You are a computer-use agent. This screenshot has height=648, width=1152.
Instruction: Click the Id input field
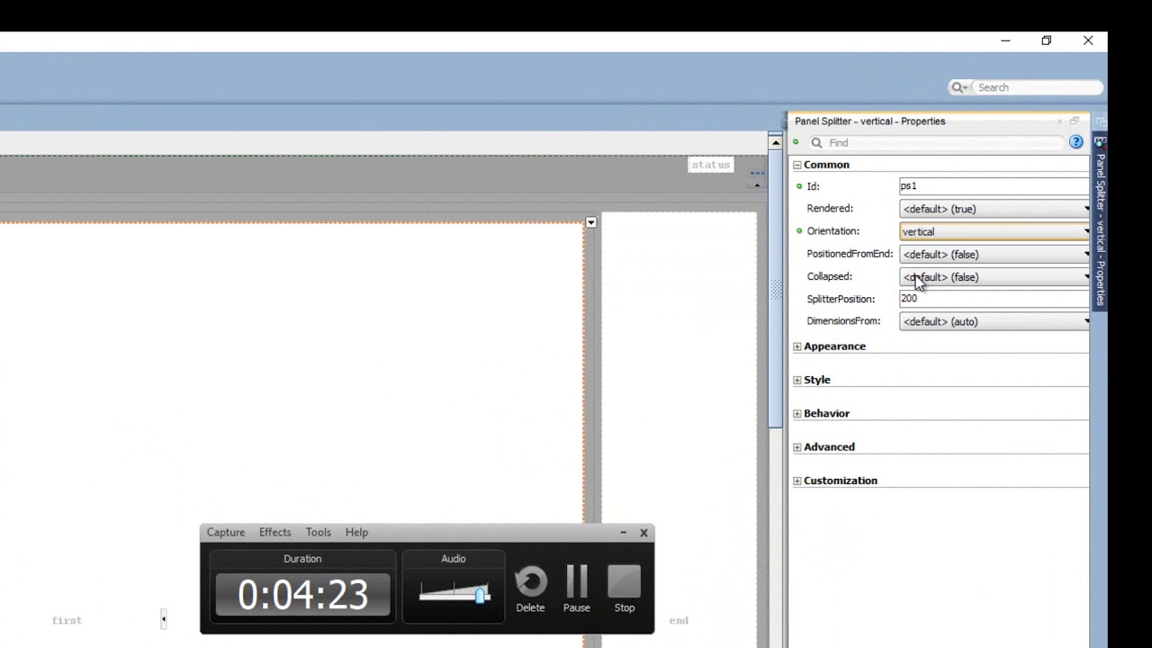pyautogui.click(x=994, y=186)
